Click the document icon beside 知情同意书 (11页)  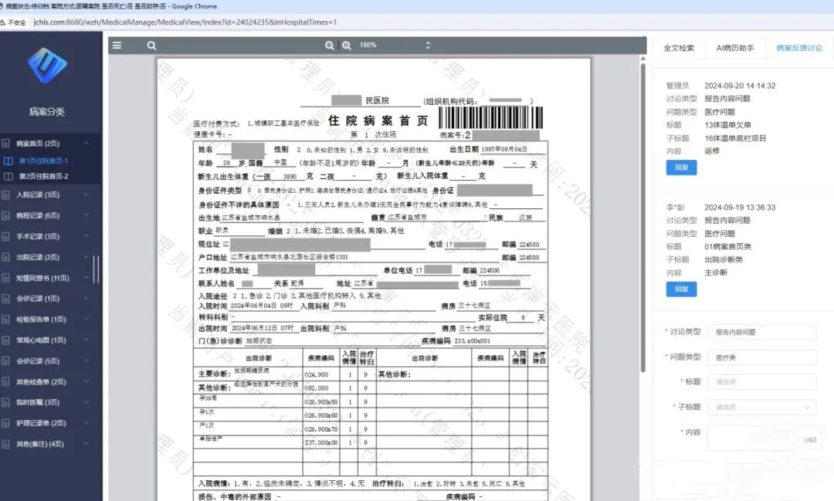pyautogui.click(x=6, y=278)
